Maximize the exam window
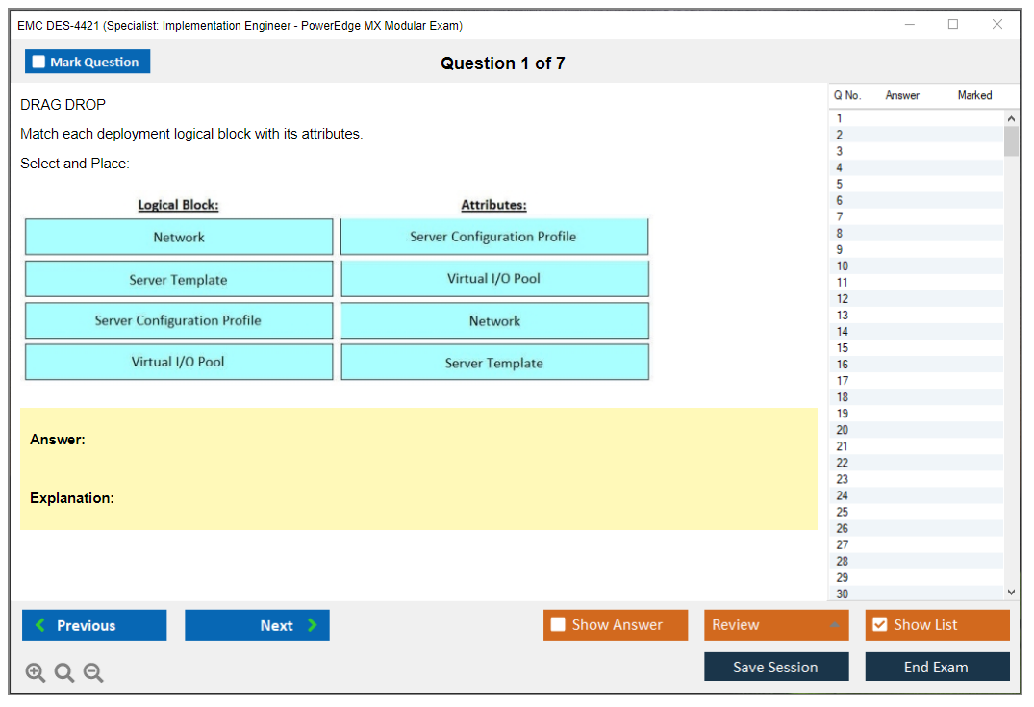This screenshot has width=1034, height=707. (x=953, y=25)
